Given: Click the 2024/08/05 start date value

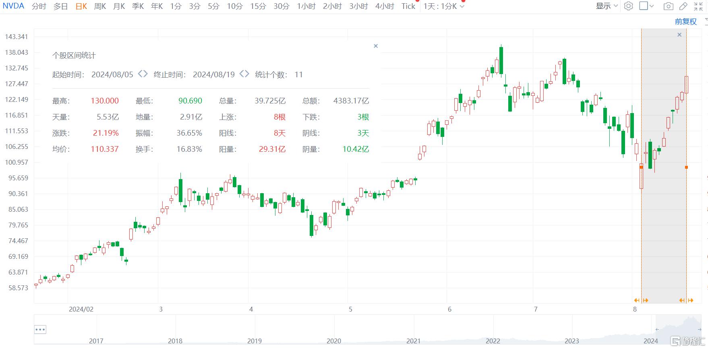Looking at the screenshot, I should 112,74.
